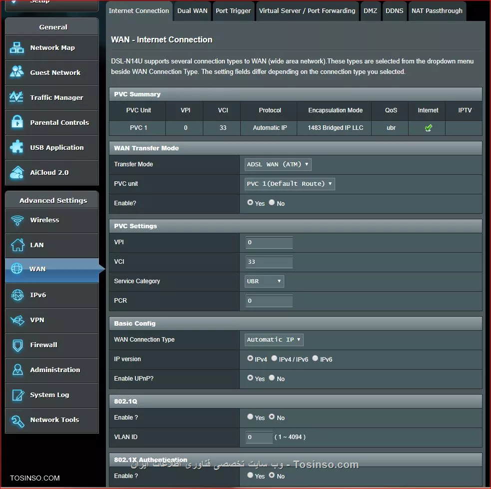Go to Virtual Server / Port Forwarding tab

307,10
